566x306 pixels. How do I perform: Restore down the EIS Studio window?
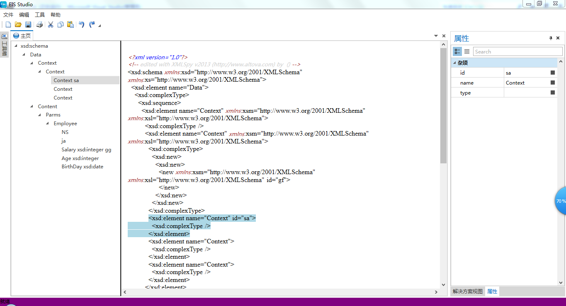(539, 3)
